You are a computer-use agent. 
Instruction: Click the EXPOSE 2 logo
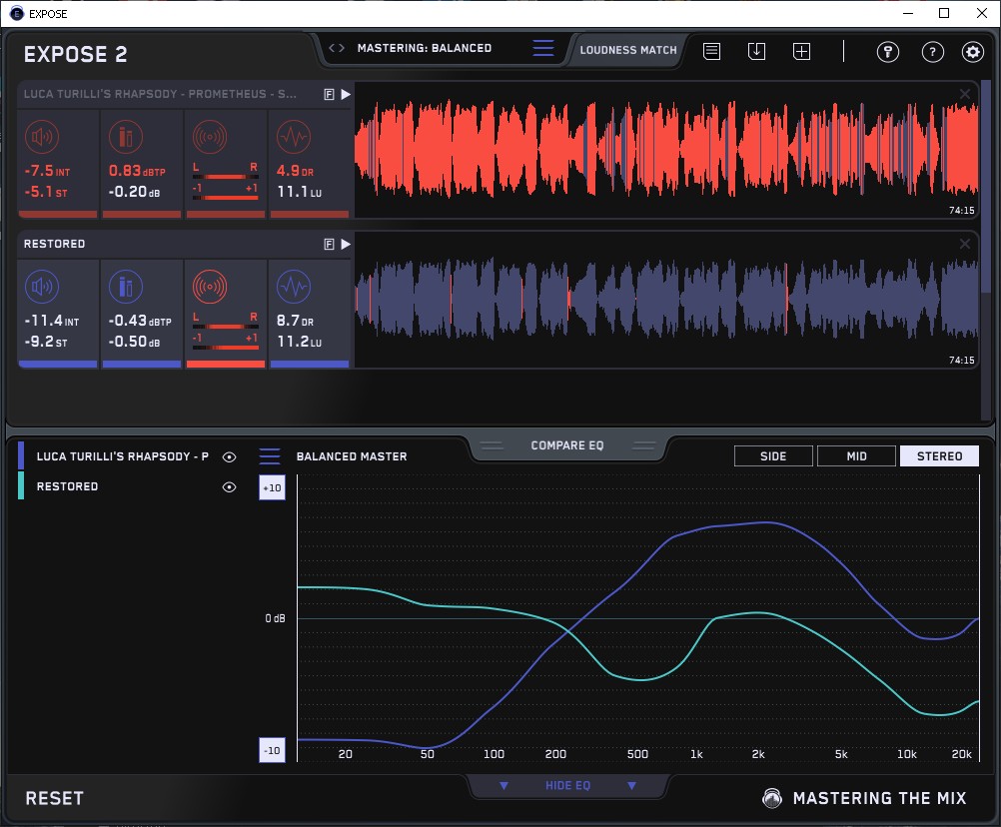75,54
